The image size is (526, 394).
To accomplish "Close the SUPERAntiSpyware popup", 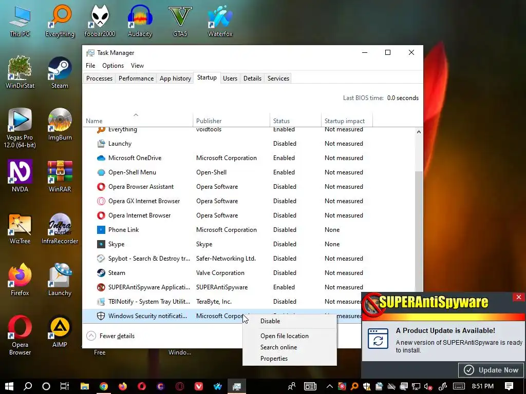I will click(x=519, y=297).
